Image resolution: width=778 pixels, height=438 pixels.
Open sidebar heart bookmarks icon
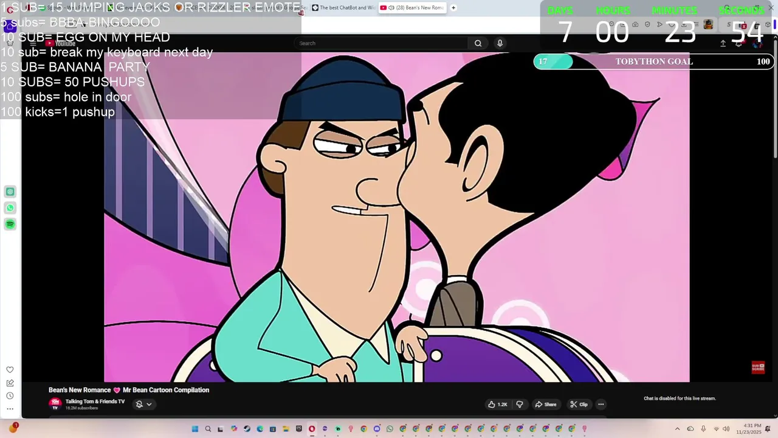(10, 370)
